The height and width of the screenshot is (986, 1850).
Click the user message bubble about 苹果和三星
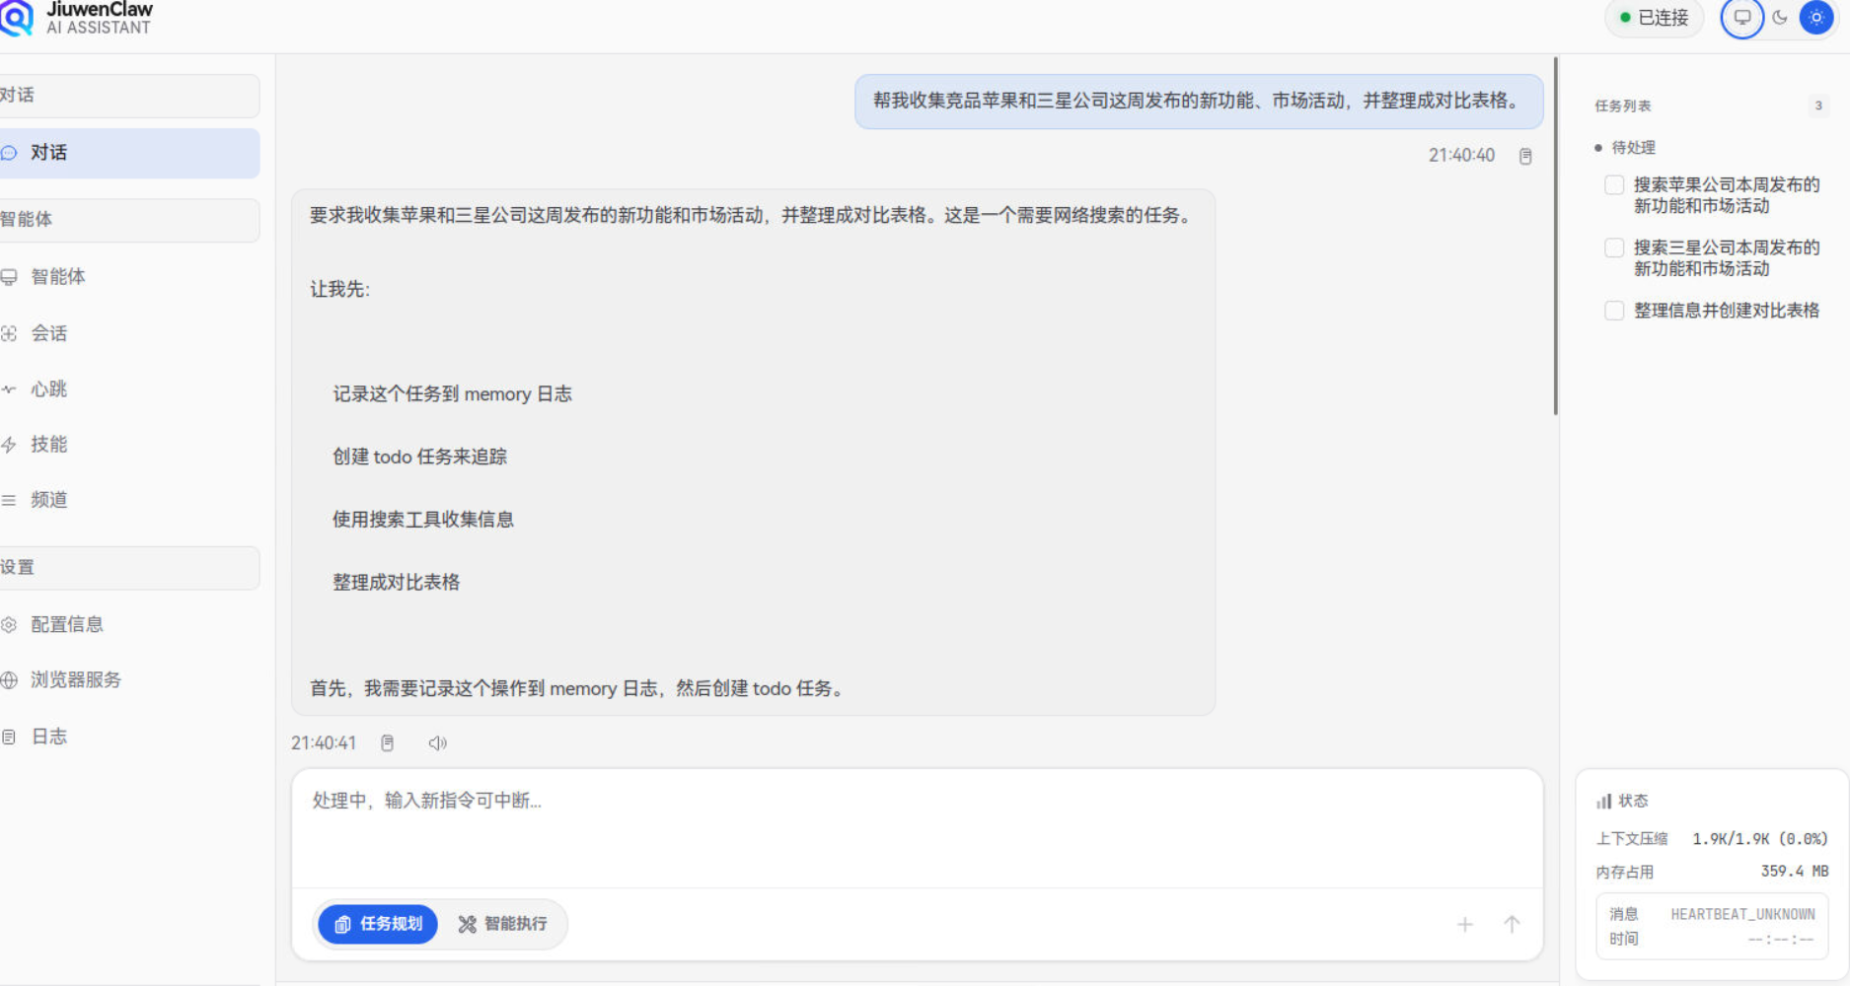tap(1199, 102)
